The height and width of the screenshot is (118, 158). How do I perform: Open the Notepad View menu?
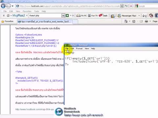(x=87, y=49)
